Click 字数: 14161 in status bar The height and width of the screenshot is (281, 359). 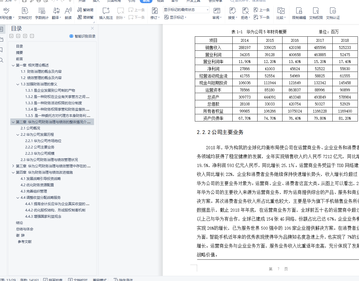tap(29, 280)
